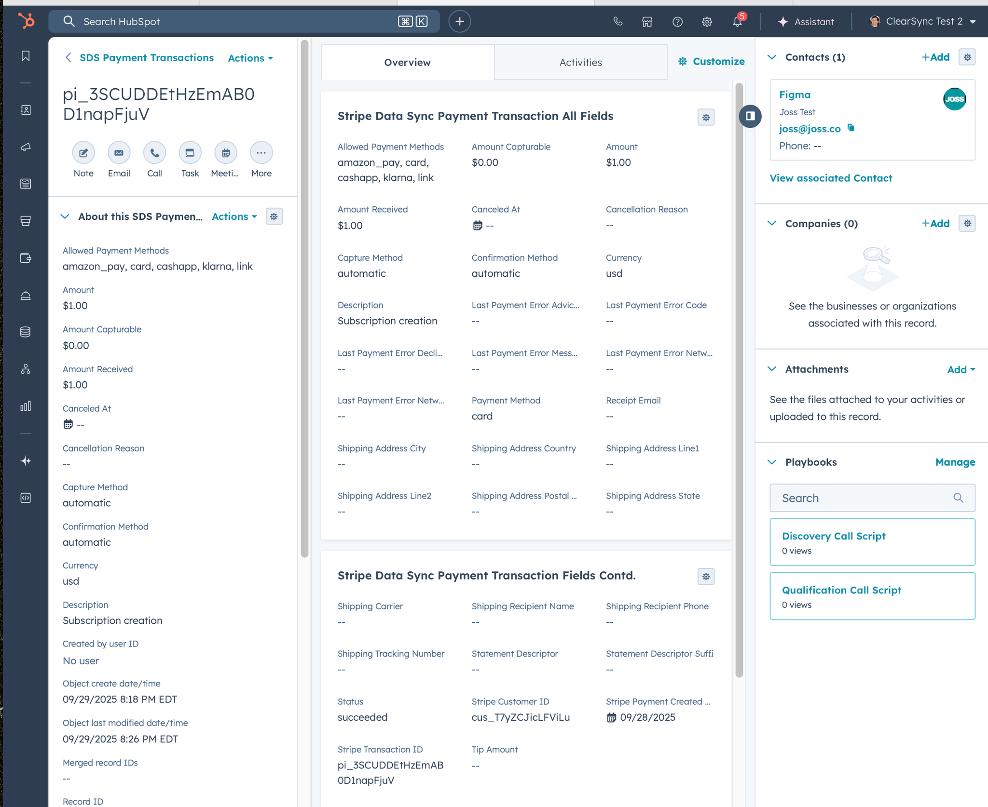Select the Overview tab

407,63
